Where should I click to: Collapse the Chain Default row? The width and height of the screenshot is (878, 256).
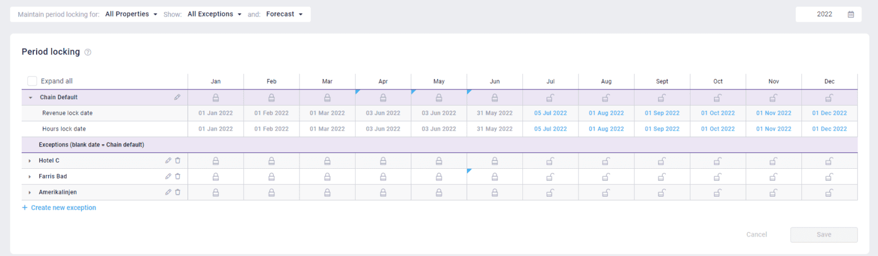(x=30, y=97)
